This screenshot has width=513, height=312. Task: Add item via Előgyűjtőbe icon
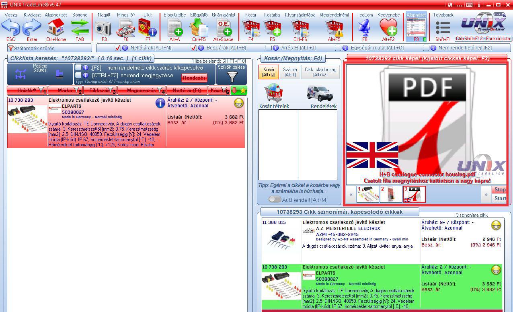(175, 28)
